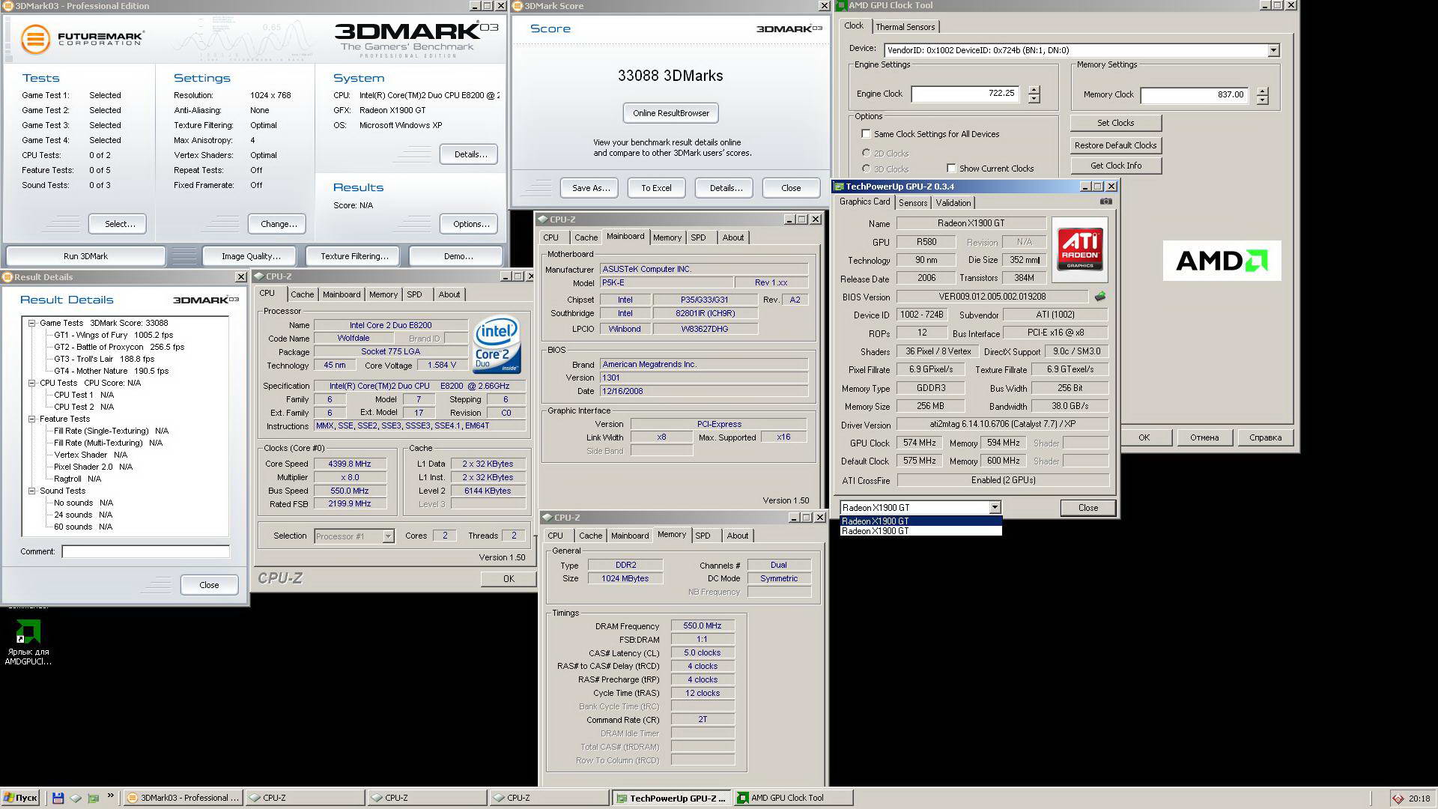Decrease Memory Clock with the down arrow
Image resolution: width=1438 pixels, height=809 pixels.
coord(1263,99)
